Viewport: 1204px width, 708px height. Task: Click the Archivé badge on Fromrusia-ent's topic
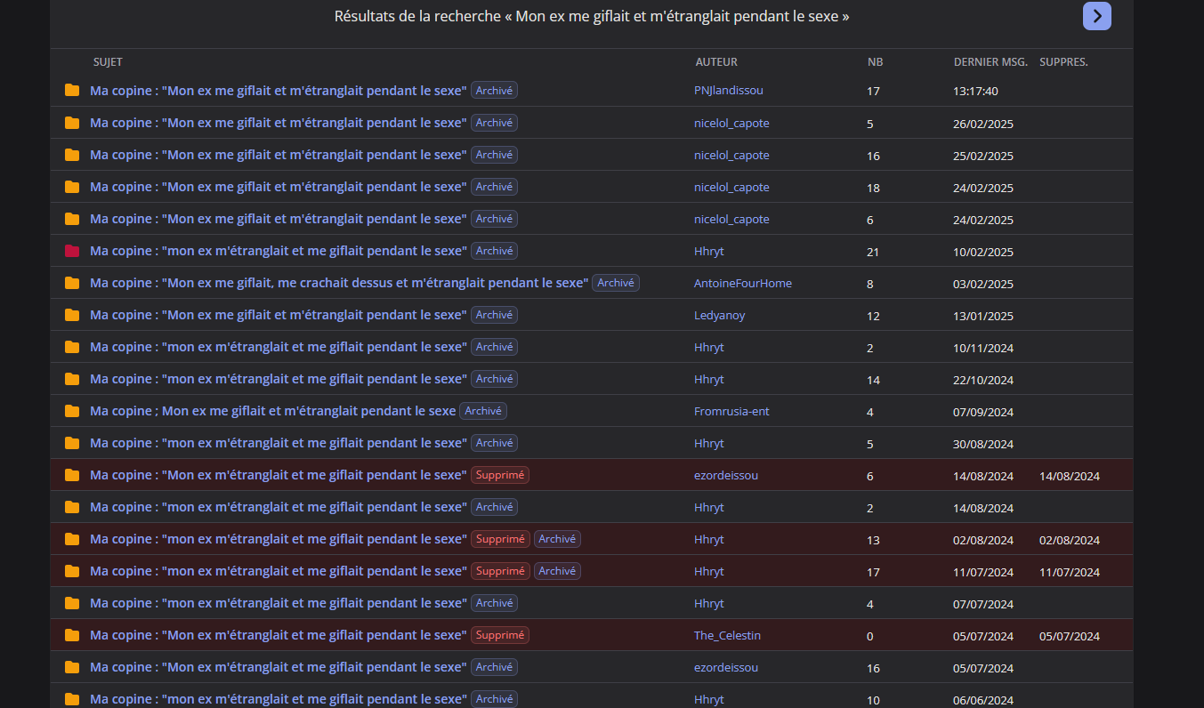point(483,411)
